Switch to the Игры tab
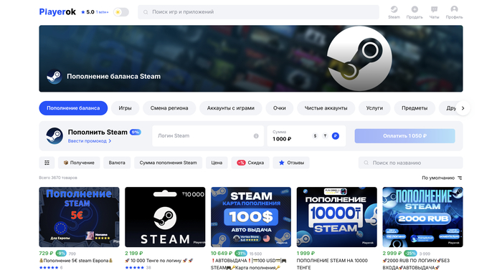 point(126,108)
